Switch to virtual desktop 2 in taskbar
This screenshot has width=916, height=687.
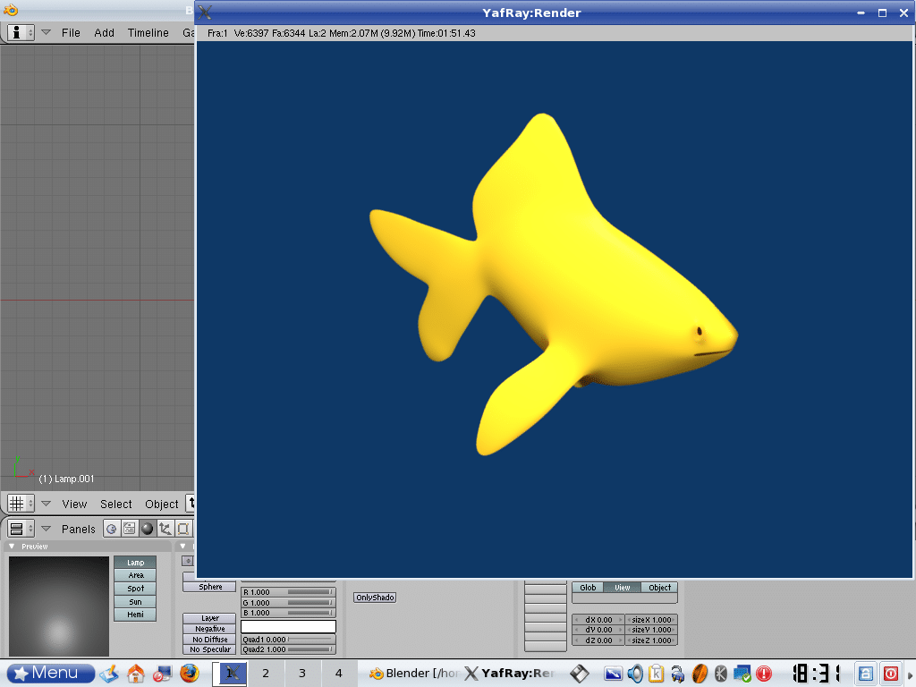click(266, 673)
